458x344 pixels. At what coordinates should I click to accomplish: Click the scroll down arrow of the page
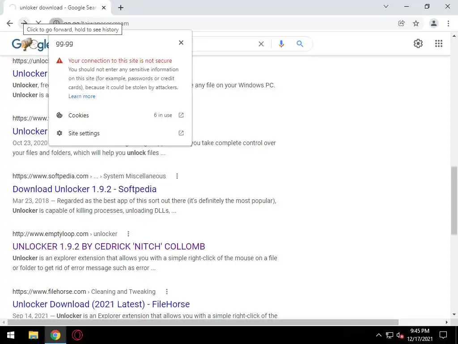454,315
